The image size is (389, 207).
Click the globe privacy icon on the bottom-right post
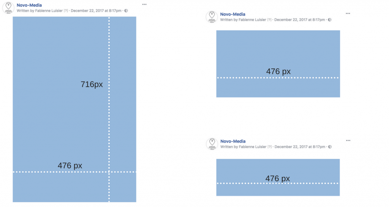coord(330,147)
